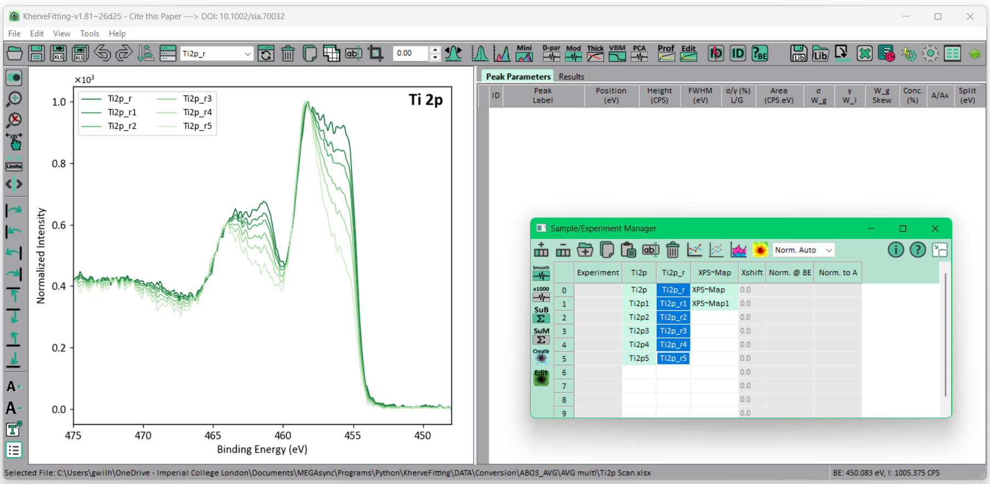Click the green Edit map button in Experiment Manager
This screenshot has height=484, width=990.
(x=541, y=378)
